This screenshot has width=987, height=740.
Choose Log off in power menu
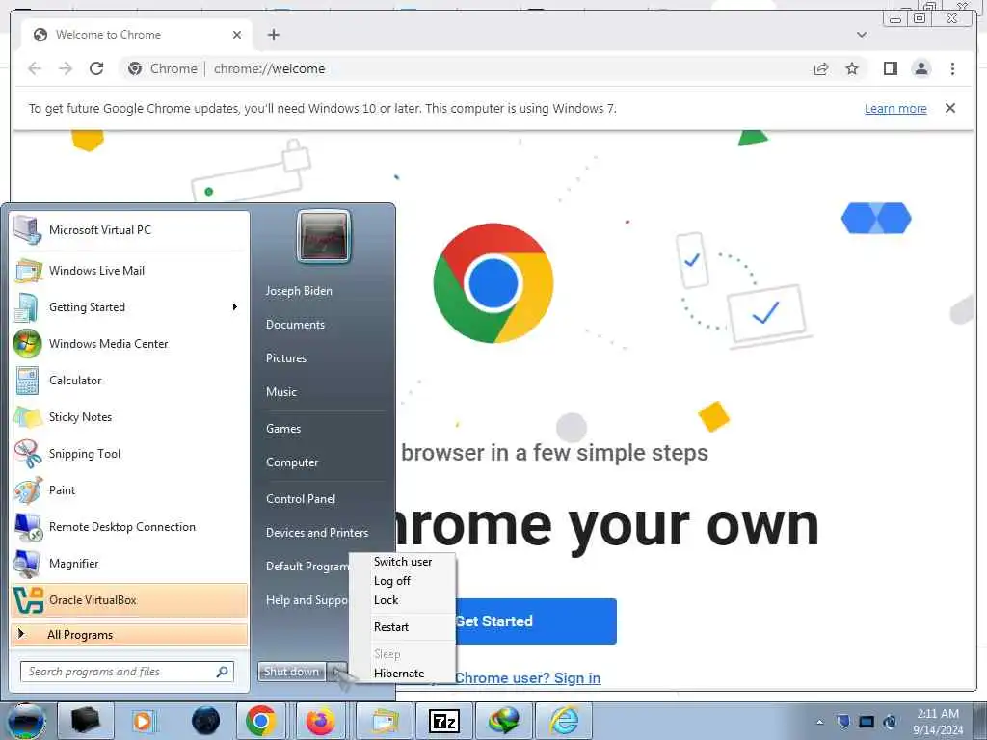(403, 581)
